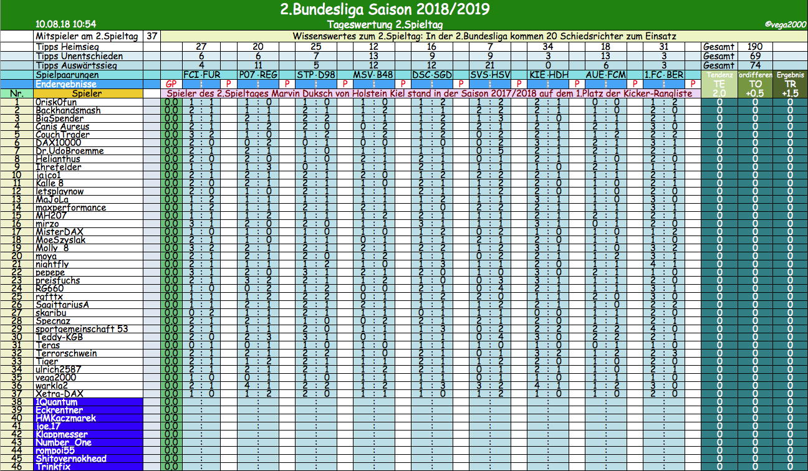This screenshot has width=808, height=471.
Task: Select blue player cell 'Eckrentner'
Action: pyautogui.click(x=88, y=410)
